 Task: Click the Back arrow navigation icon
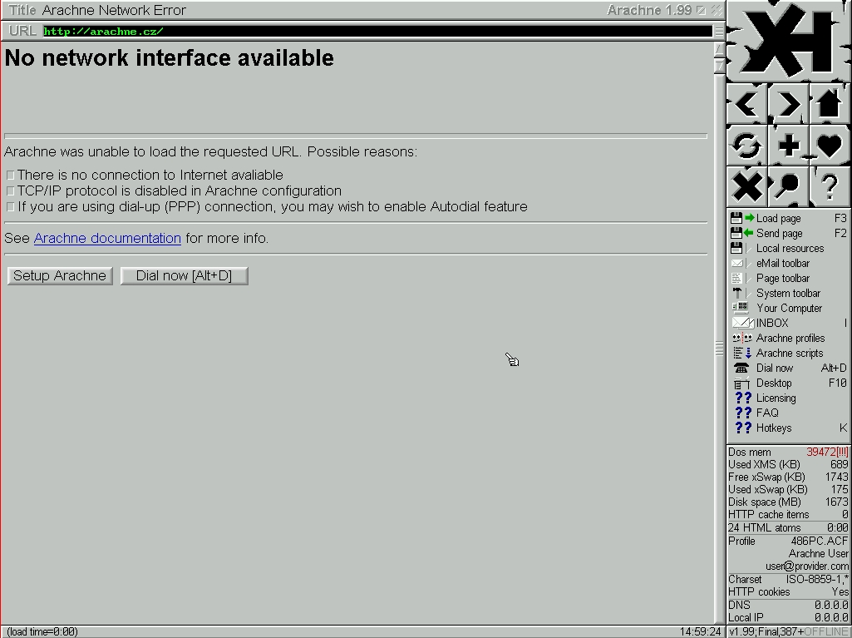tap(746, 103)
